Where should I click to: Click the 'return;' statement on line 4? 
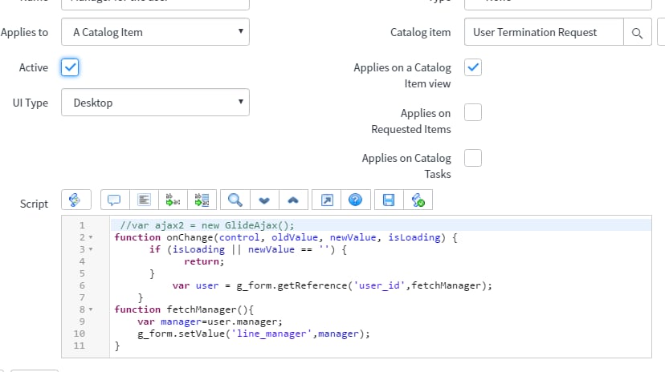(x=204, y=261)
